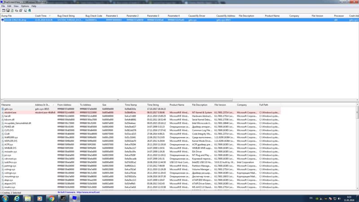
Task: Open the Windows Start button
Action: pos(5,198)
